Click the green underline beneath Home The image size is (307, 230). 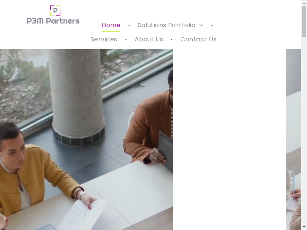(x=111, y=31)
